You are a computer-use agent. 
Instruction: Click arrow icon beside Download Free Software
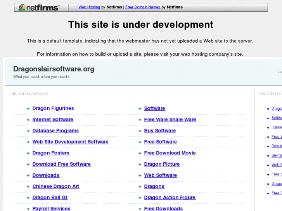pos(28,164)
